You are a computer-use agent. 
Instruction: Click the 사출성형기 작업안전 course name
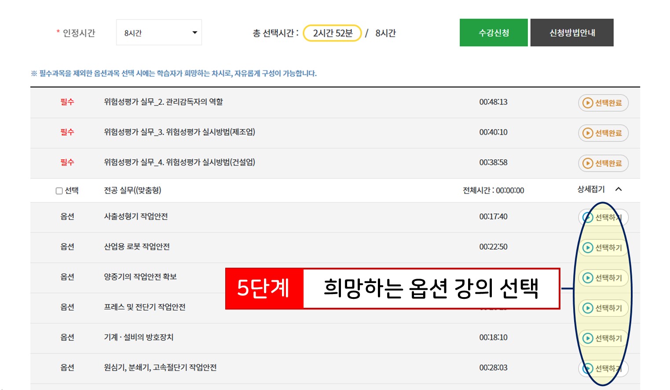[x=135, y=216]
